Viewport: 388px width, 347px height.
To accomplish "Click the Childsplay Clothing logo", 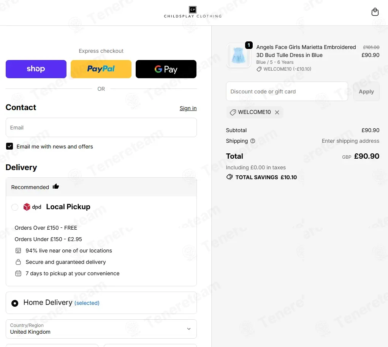I will pos(193,12).
